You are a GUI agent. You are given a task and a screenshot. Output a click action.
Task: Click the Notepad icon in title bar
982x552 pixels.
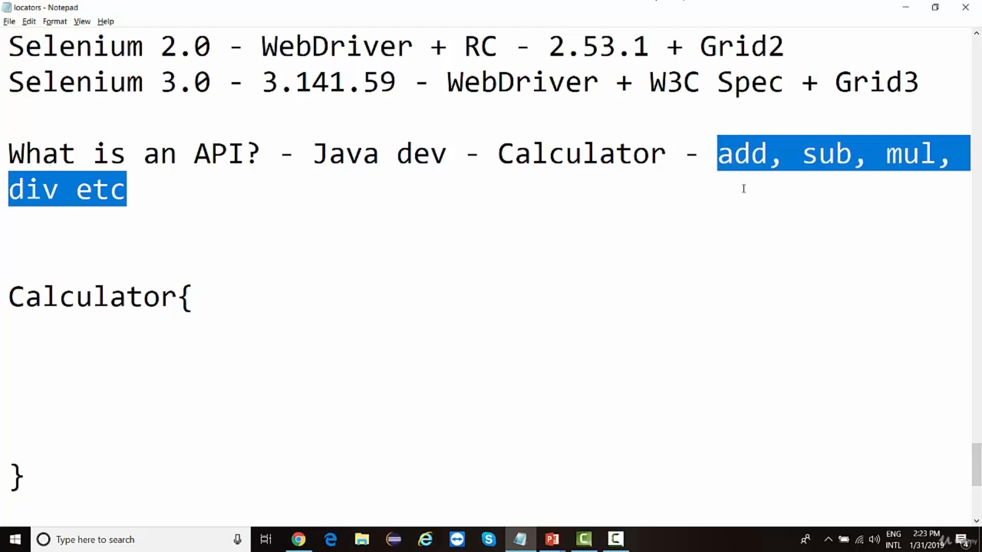[x=7, y=7]
